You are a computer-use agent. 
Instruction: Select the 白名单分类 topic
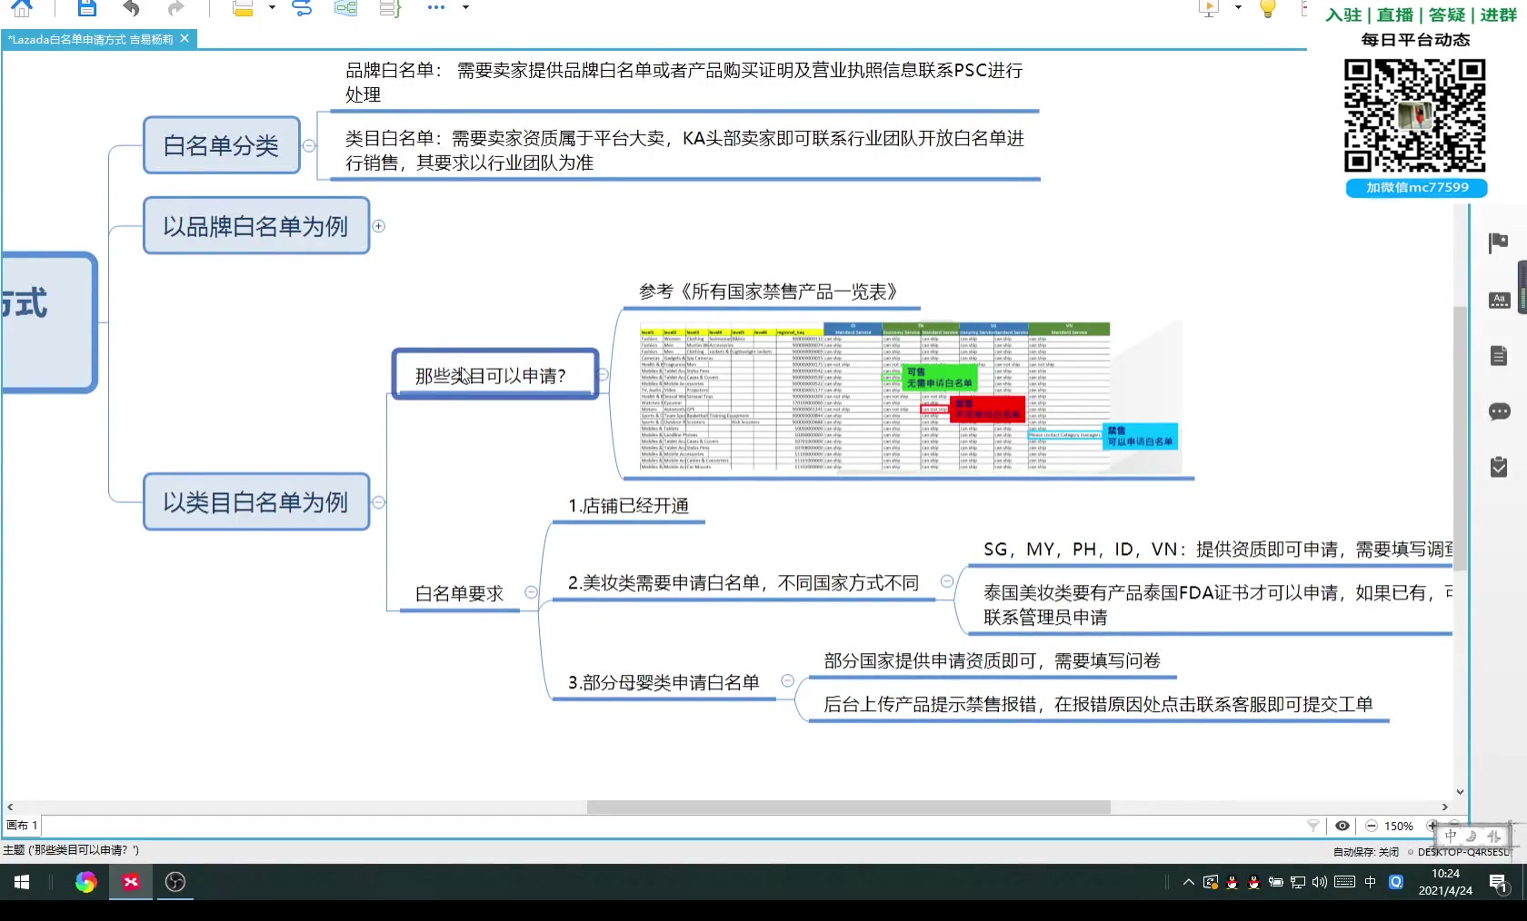pos(221,145)
